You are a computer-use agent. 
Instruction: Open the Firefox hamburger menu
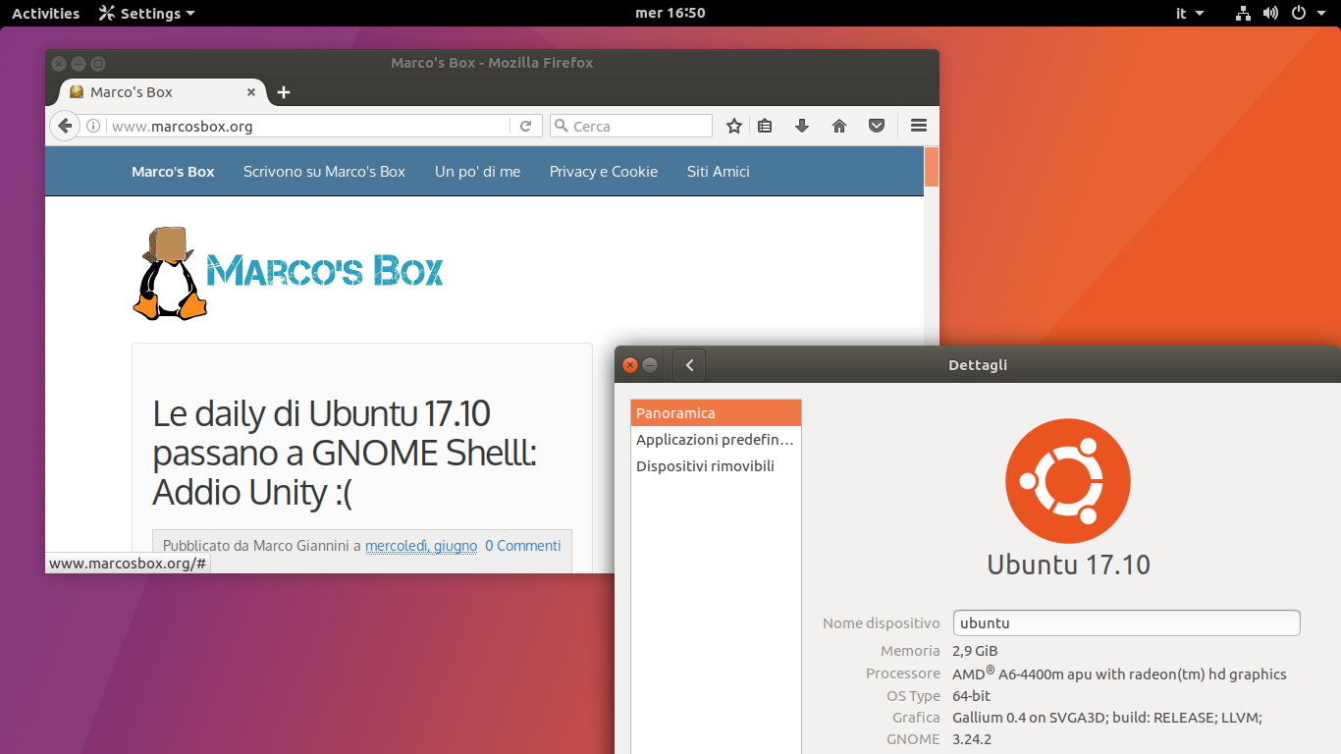tap(919, 126)
